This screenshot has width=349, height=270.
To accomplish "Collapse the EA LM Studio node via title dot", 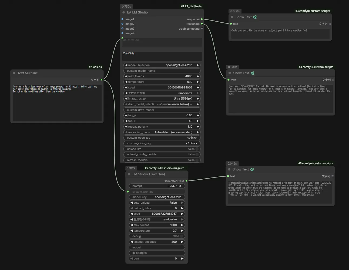I will pos(124,12).
